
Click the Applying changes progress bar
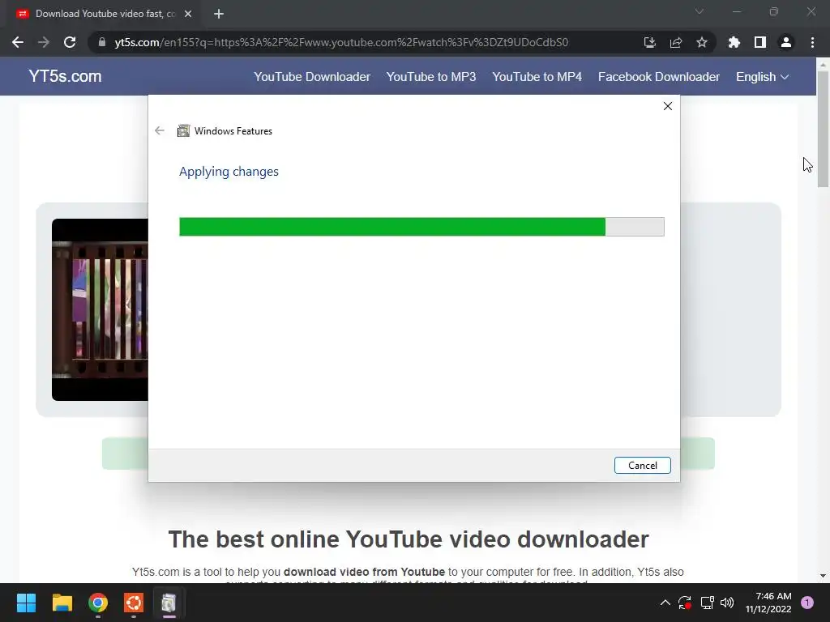tap(421, 227)
